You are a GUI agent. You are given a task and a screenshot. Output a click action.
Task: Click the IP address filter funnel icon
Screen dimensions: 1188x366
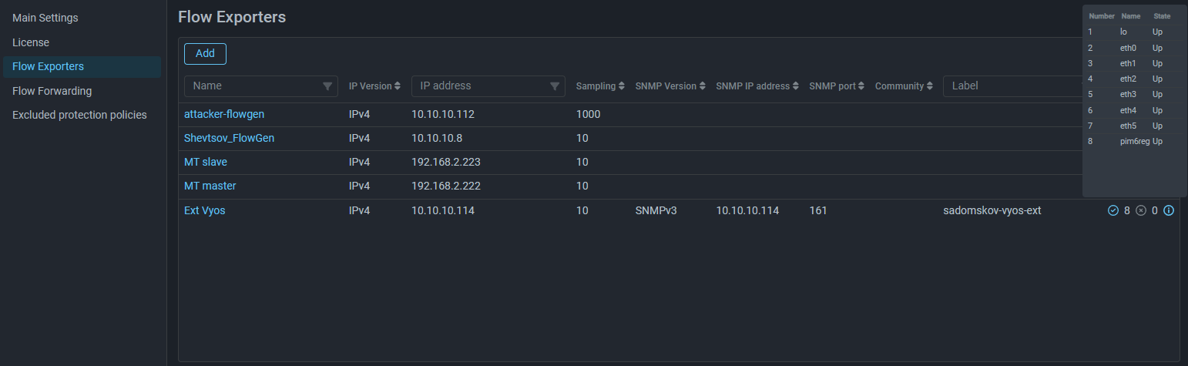(x=555, y=86)
